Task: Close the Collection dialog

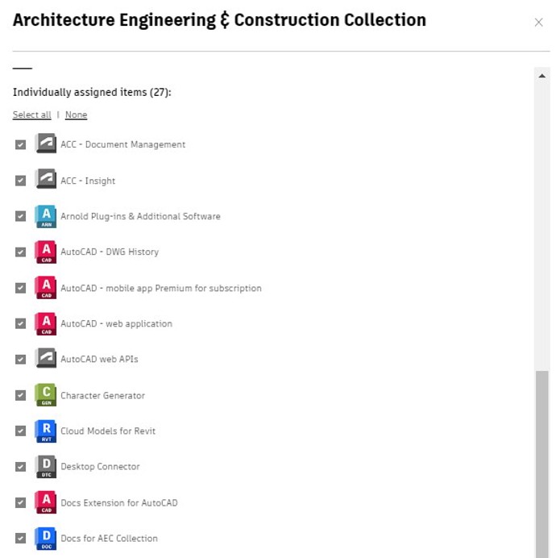Action: pos(538,23)
